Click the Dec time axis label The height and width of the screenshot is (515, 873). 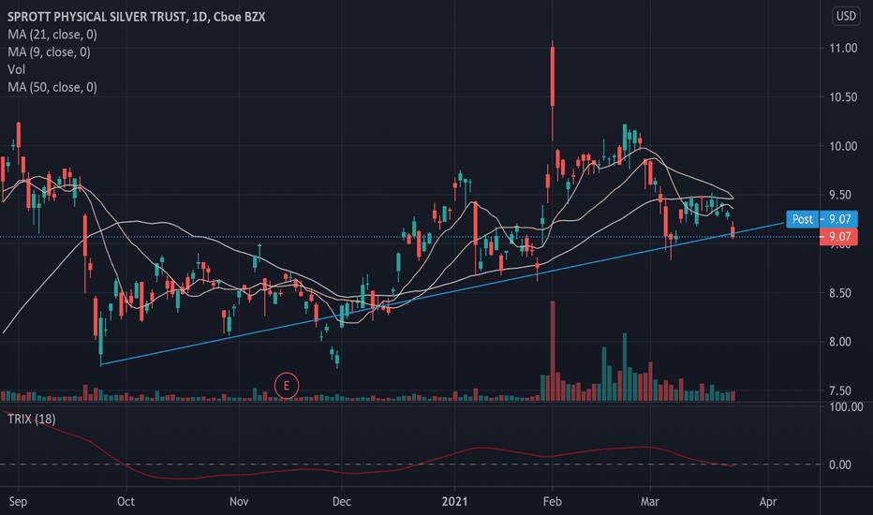341,502
